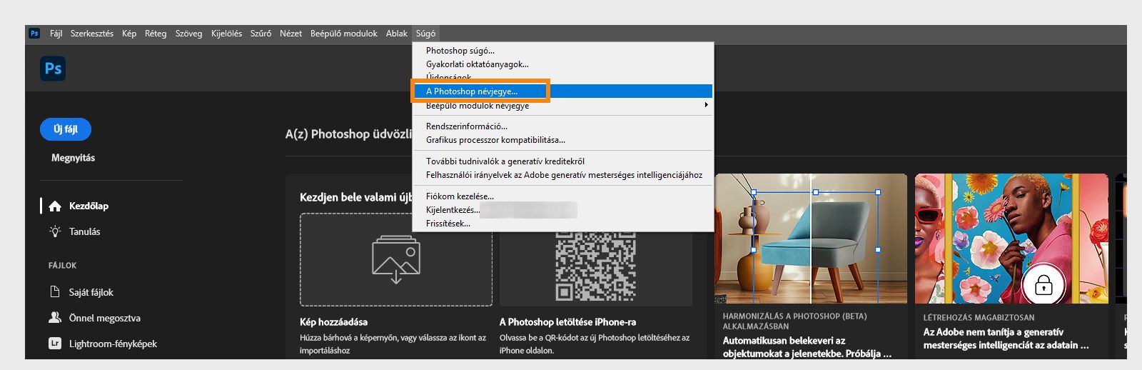Click Kezdjen bele valami újba heading
Screen dimensions: 1142x370
tap(356, 197)
